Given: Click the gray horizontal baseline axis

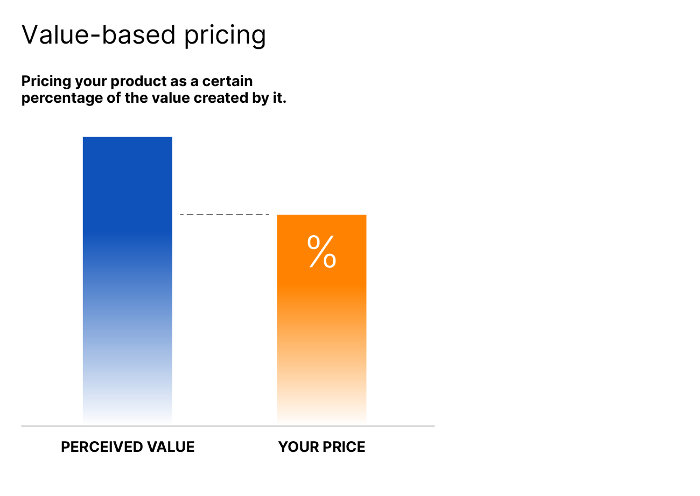Looking at the screenshot, I should pos(228,426).
